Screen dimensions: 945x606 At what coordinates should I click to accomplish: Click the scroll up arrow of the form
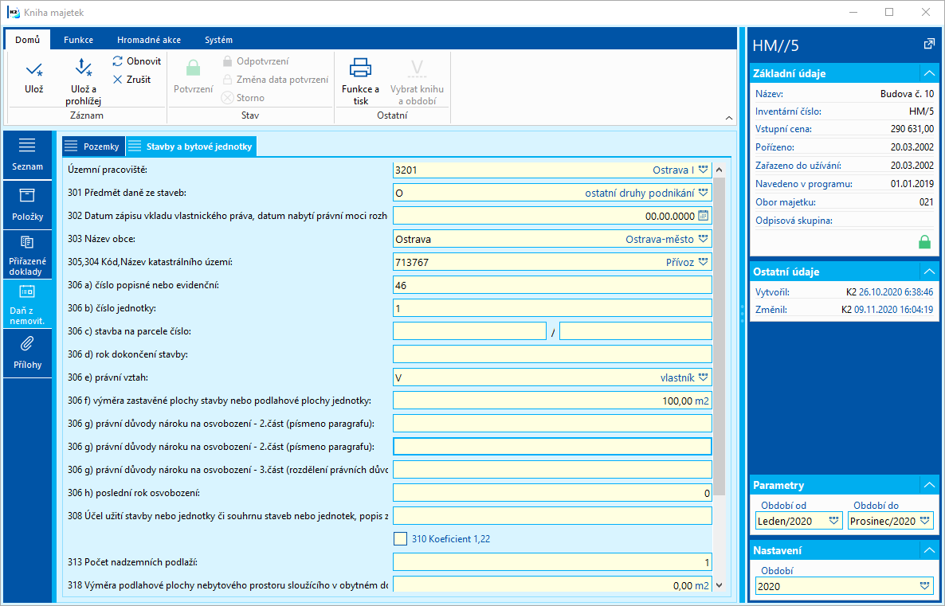(x=719, y=170)
